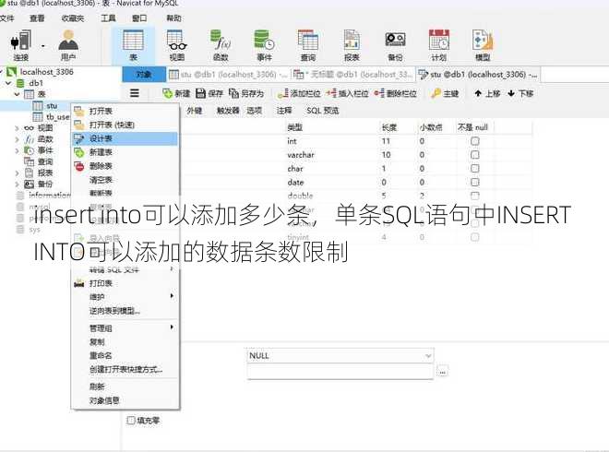
Task: Click 上移 move up button
Action: 487,93
